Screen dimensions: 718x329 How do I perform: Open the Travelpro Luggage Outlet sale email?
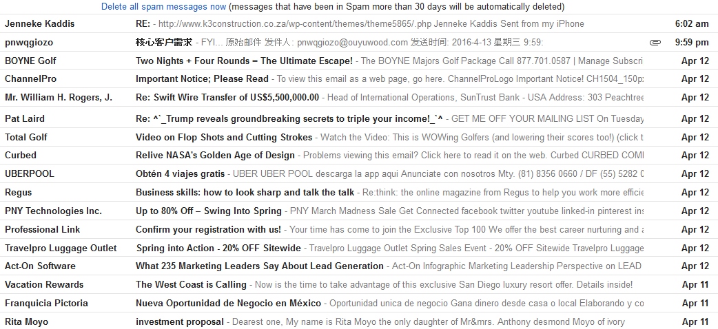[218, 248]
